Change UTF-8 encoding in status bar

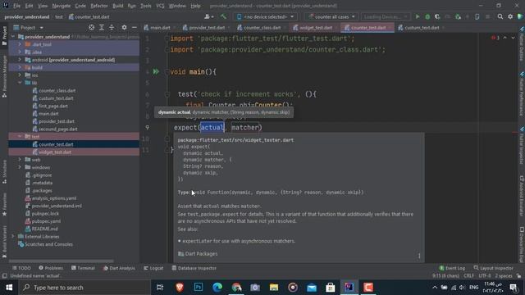coord(484,275)
